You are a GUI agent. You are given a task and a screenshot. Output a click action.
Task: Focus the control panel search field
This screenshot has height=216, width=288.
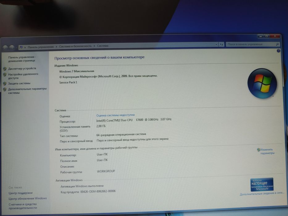tap(251, 44)
